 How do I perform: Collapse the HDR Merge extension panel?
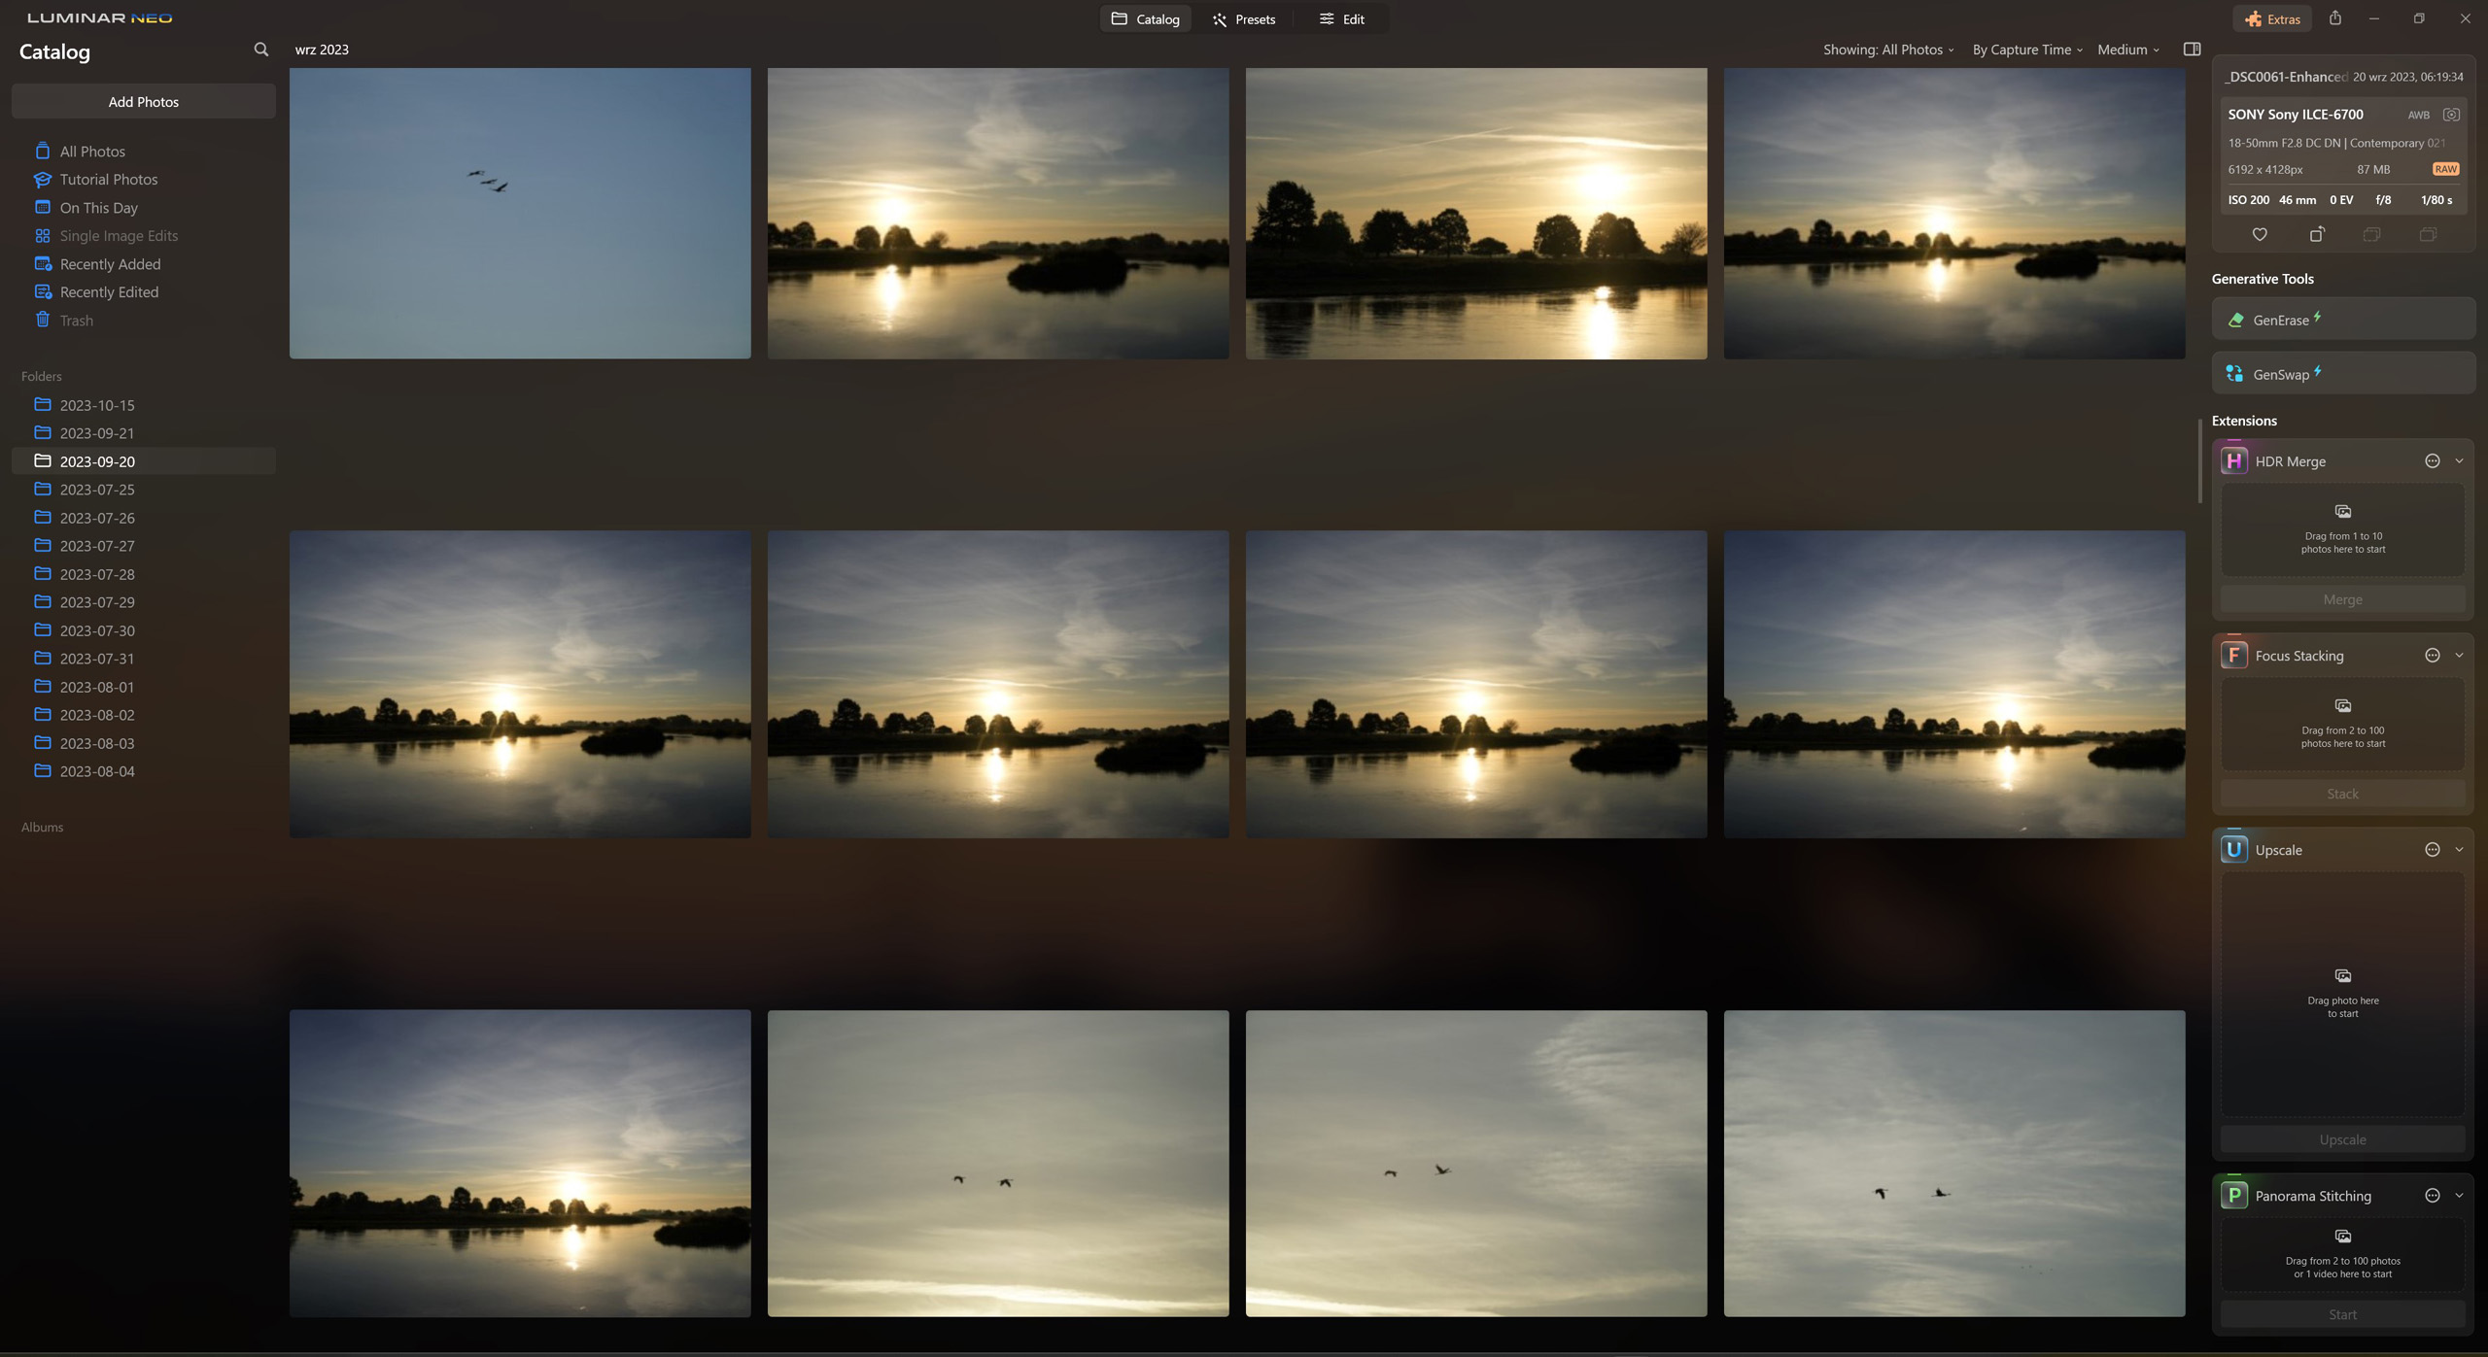pyautogui.click(x=2459, y=460)
